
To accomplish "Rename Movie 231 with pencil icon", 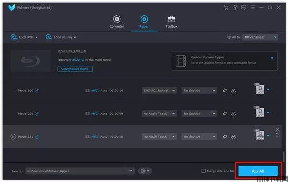I will (37, 136).
